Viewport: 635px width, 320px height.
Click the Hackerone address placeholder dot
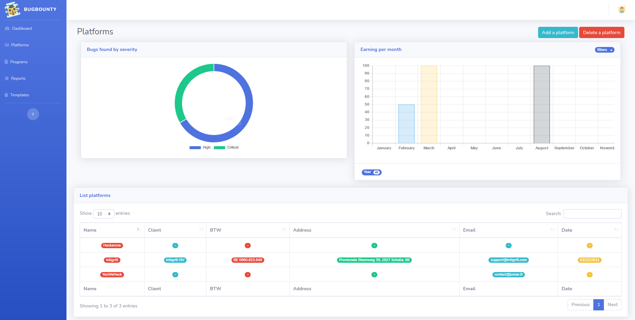[x=374, y=246]
